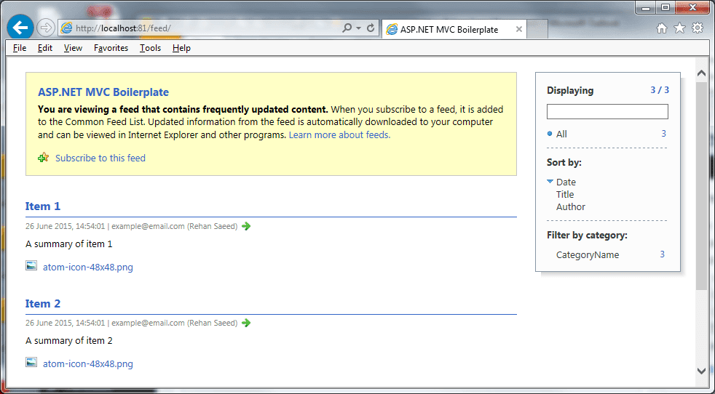Open Item 1 atom-icon-48x48.png attachment

[x=88, y=267]
